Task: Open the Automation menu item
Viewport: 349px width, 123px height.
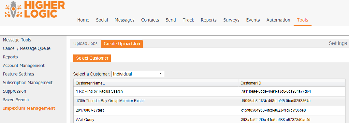Action: coord(278,20)
